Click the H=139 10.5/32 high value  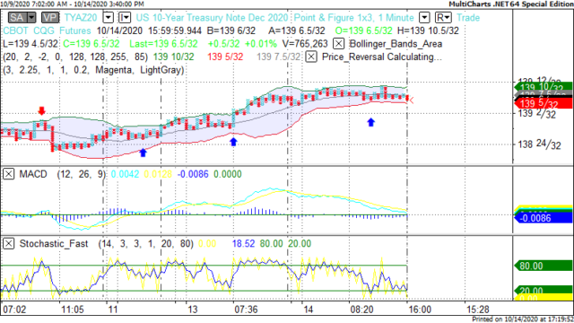428,31
